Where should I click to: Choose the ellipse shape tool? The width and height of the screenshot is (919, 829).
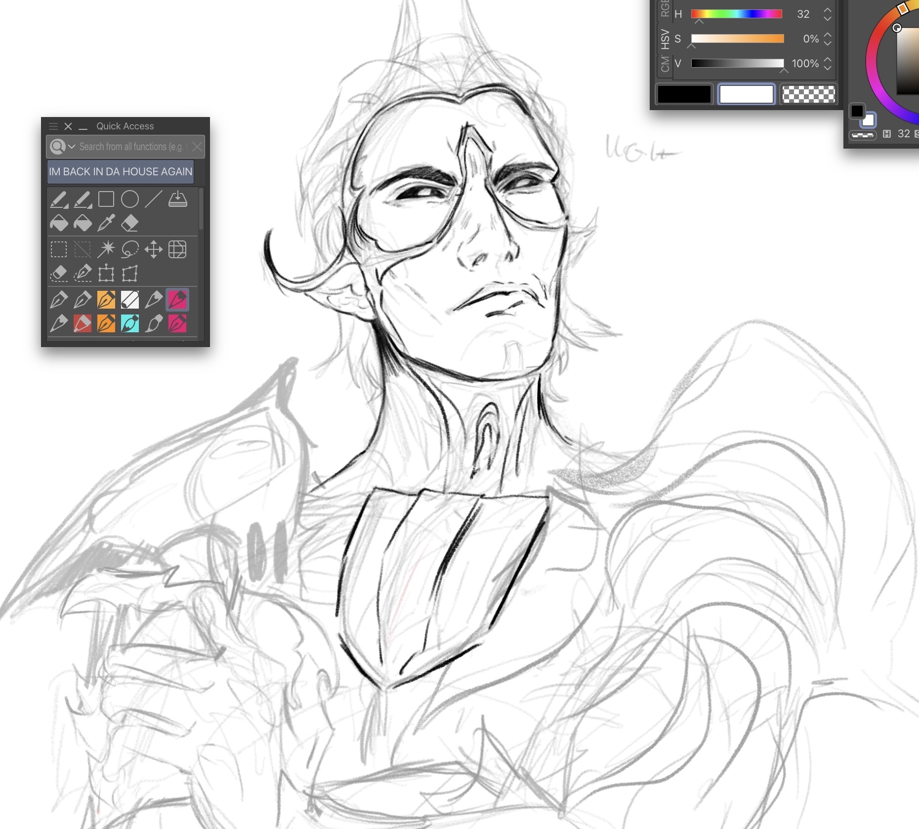[130, 199]
